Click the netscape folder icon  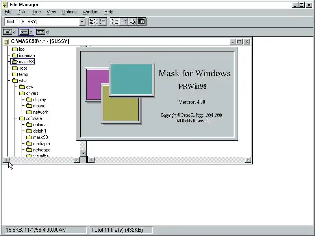pos(29,150)
